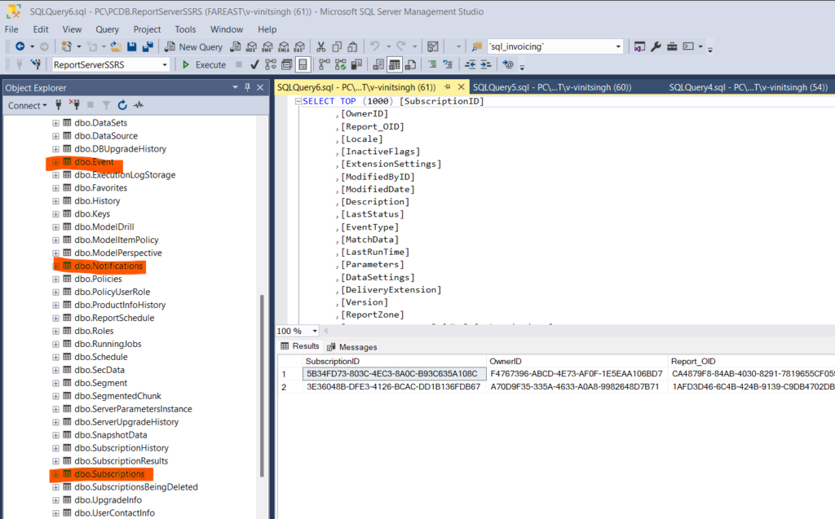Open Activity Monitor from Object Explorer
835x519 pixels.
pos(139,105)
